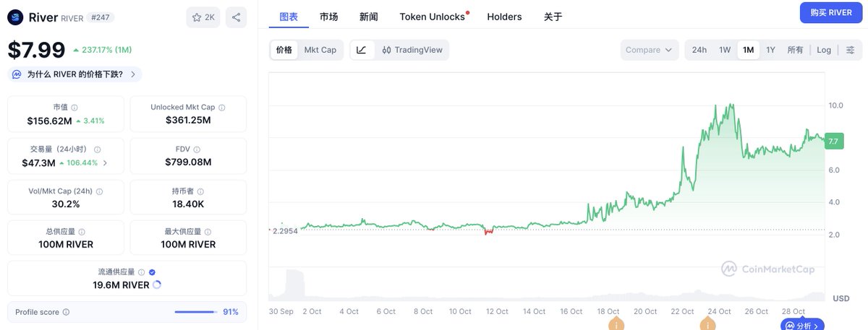Switch to TradingView candlestick chart

coord(411,50)
